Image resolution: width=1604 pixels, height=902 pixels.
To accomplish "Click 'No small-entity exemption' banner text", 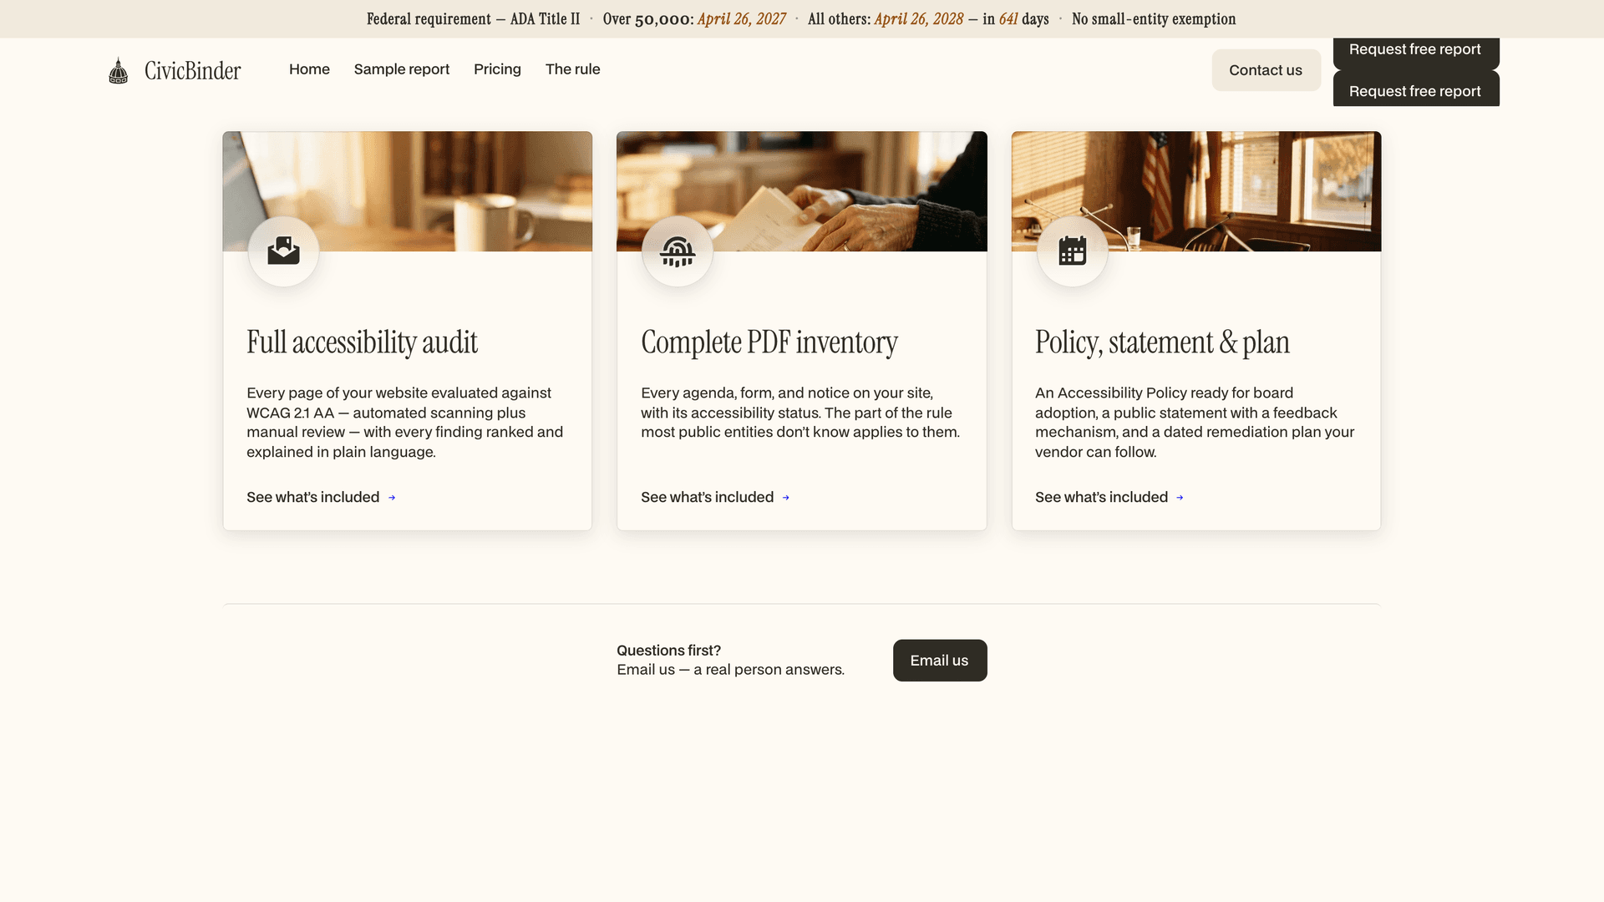I will [1154, 19].
